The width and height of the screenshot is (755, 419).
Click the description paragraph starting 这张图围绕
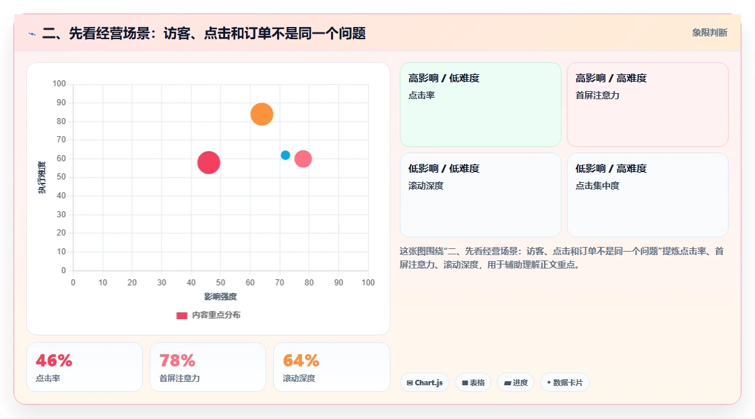562,258
